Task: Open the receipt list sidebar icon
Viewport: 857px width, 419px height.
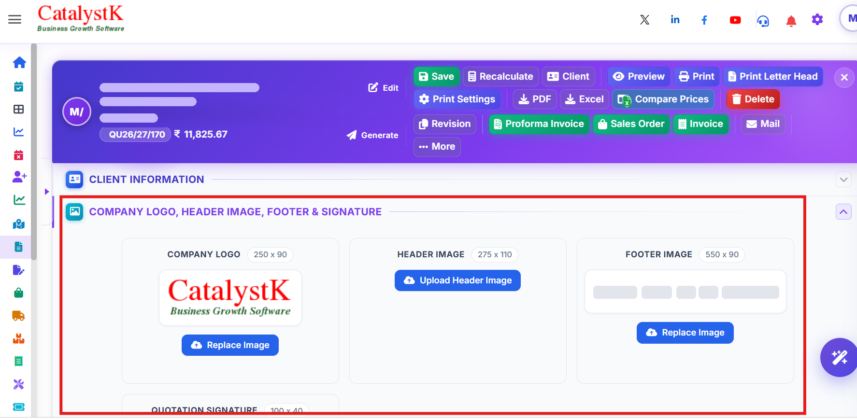Action: tap(19, 361)
